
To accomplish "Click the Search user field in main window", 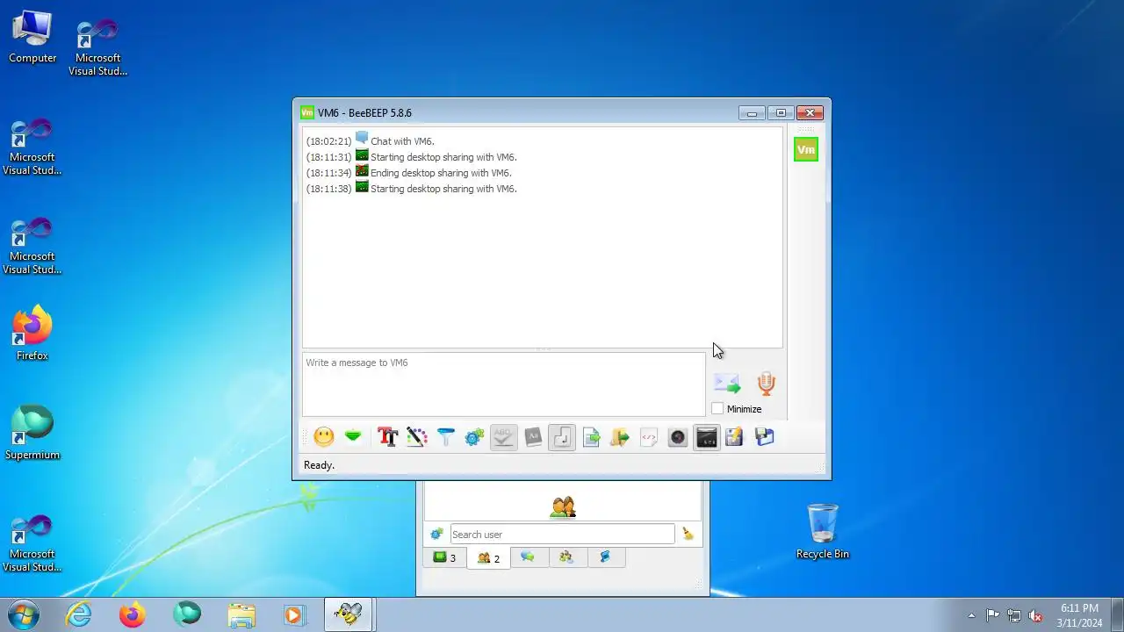I will 562,534.
